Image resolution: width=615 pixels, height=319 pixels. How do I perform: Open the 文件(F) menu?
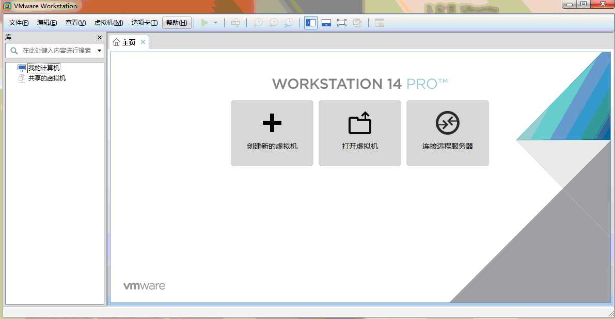[x=19, y=23]
